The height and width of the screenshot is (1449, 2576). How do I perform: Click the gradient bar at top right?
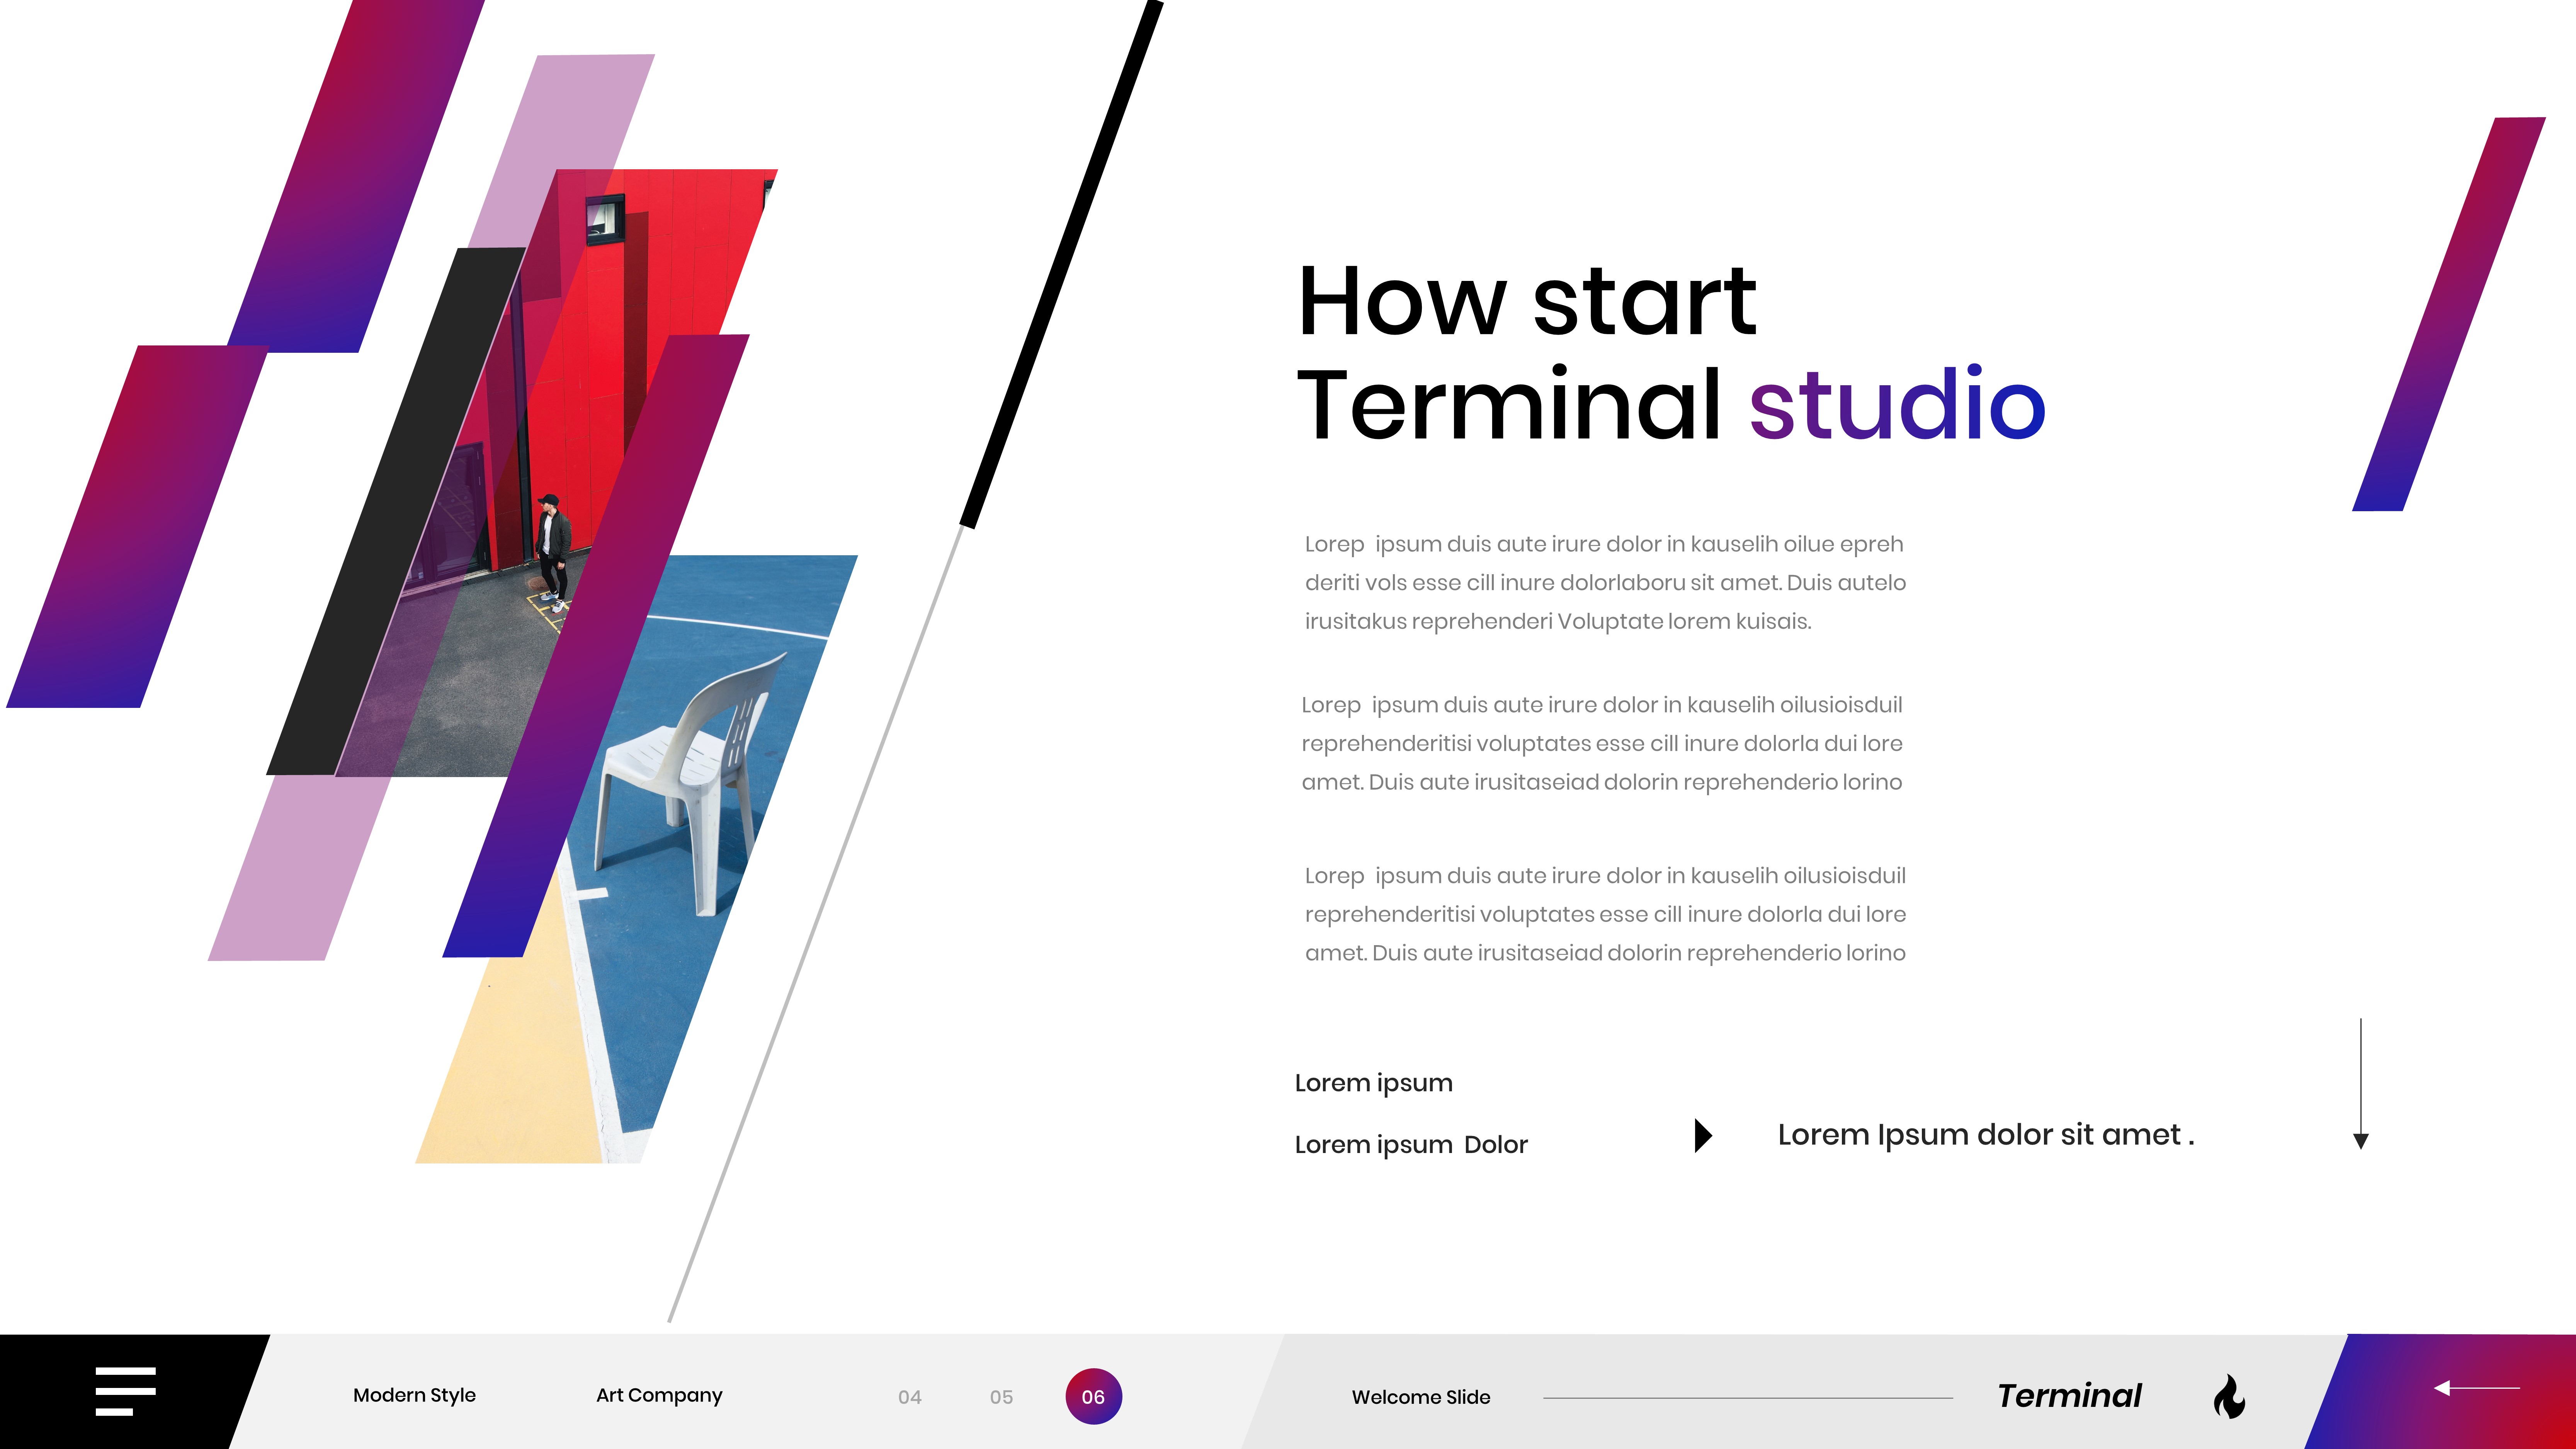[x=2448, y=315]
